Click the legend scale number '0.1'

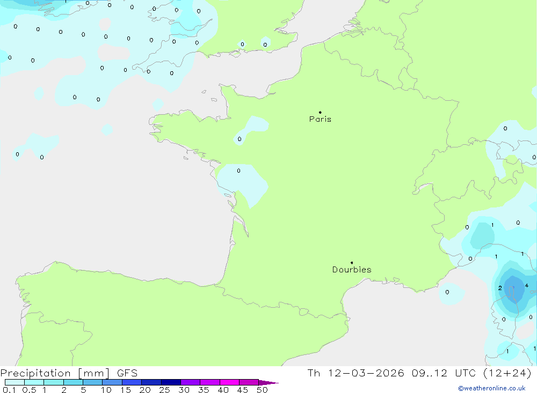[9, 390]
